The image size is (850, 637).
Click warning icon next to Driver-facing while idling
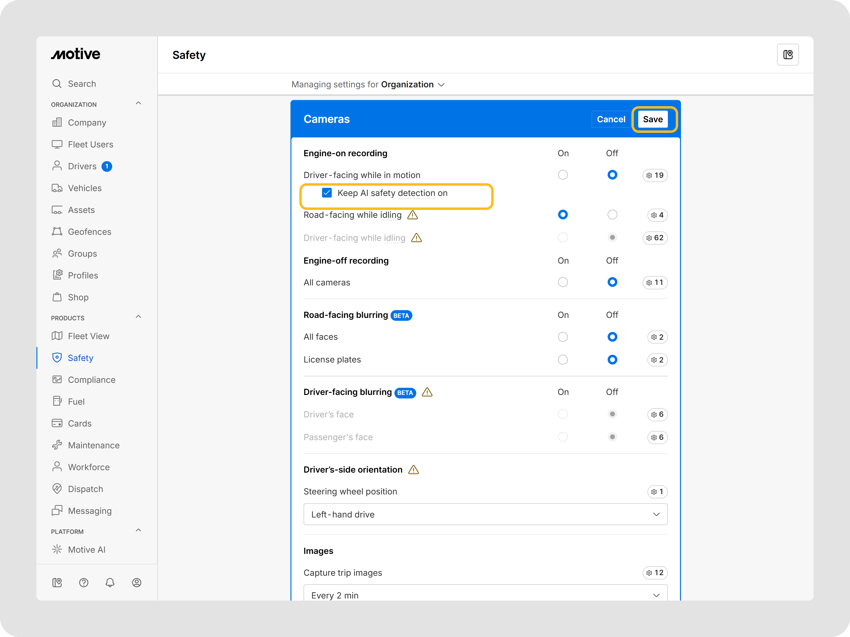416,238
